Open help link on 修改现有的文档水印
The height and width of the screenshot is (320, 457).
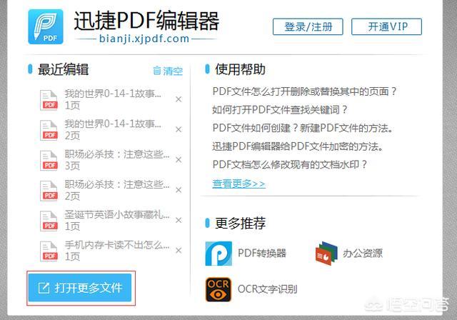click(290, 164)
